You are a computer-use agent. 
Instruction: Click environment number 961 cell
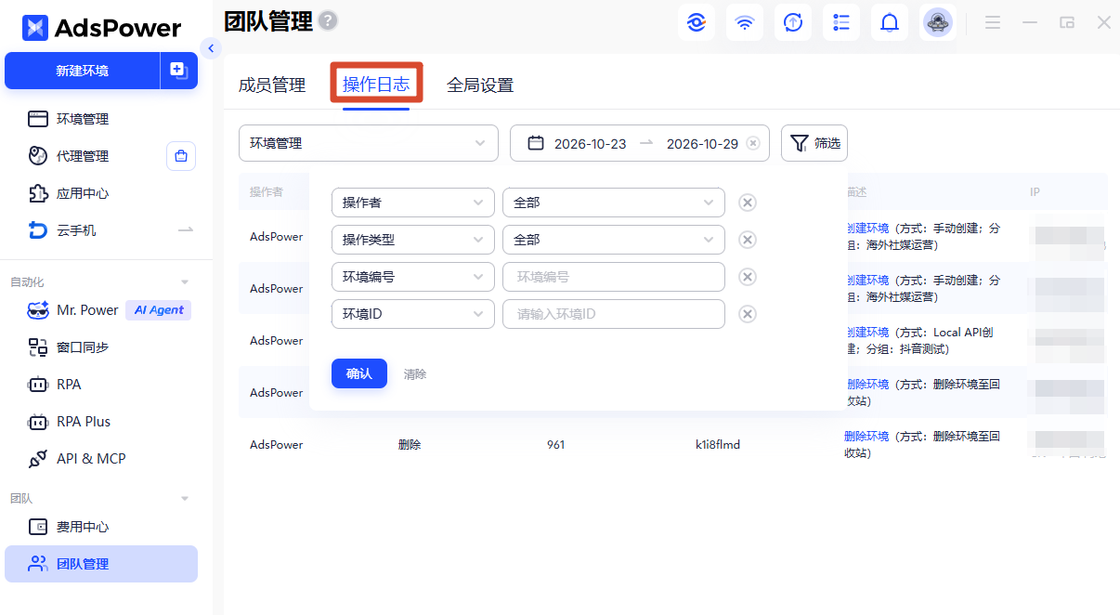coord(555,445)
